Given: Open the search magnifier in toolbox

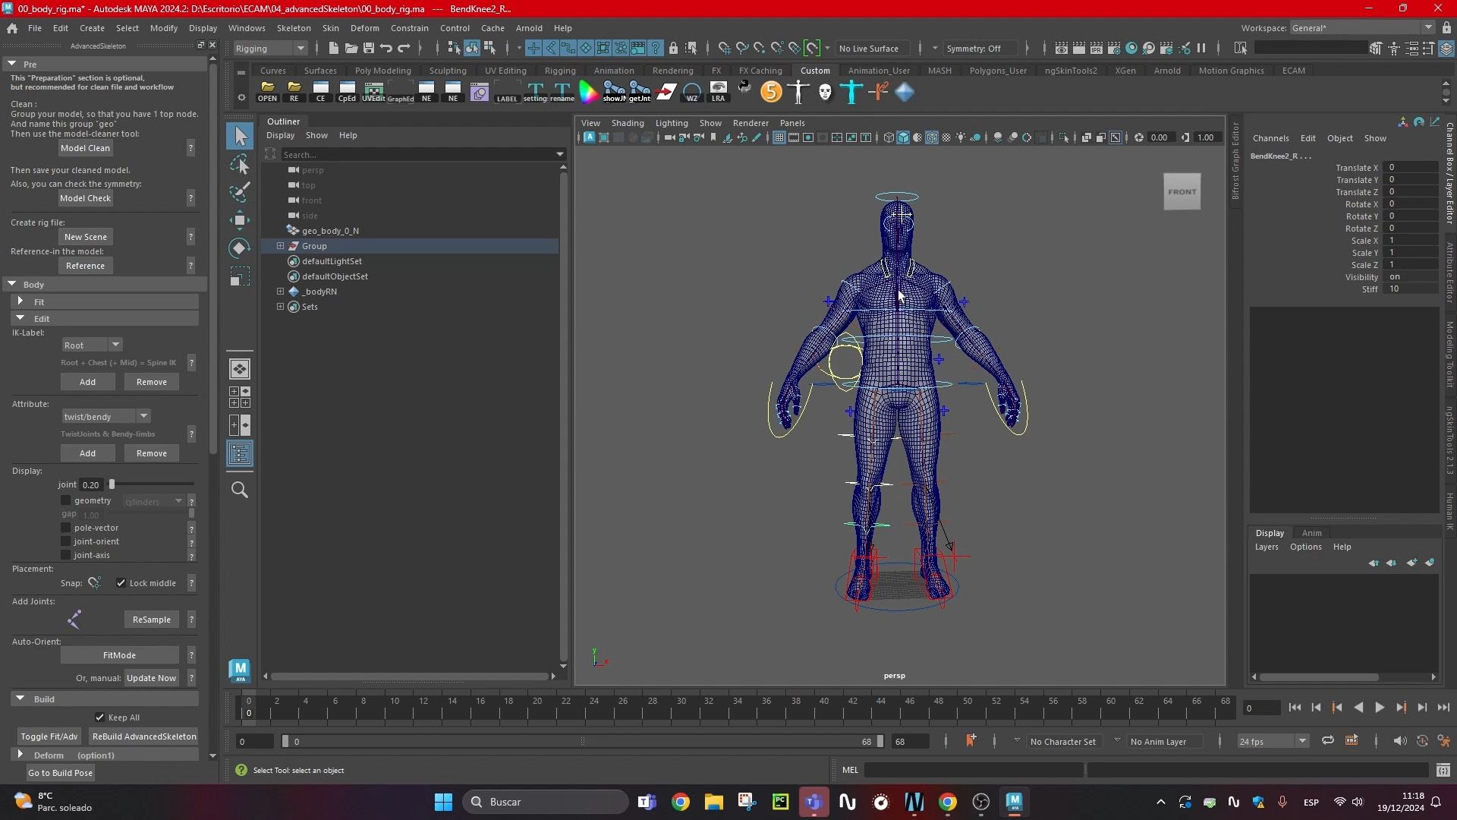Looking at the screenshot, I should click(x=240, y=490).
